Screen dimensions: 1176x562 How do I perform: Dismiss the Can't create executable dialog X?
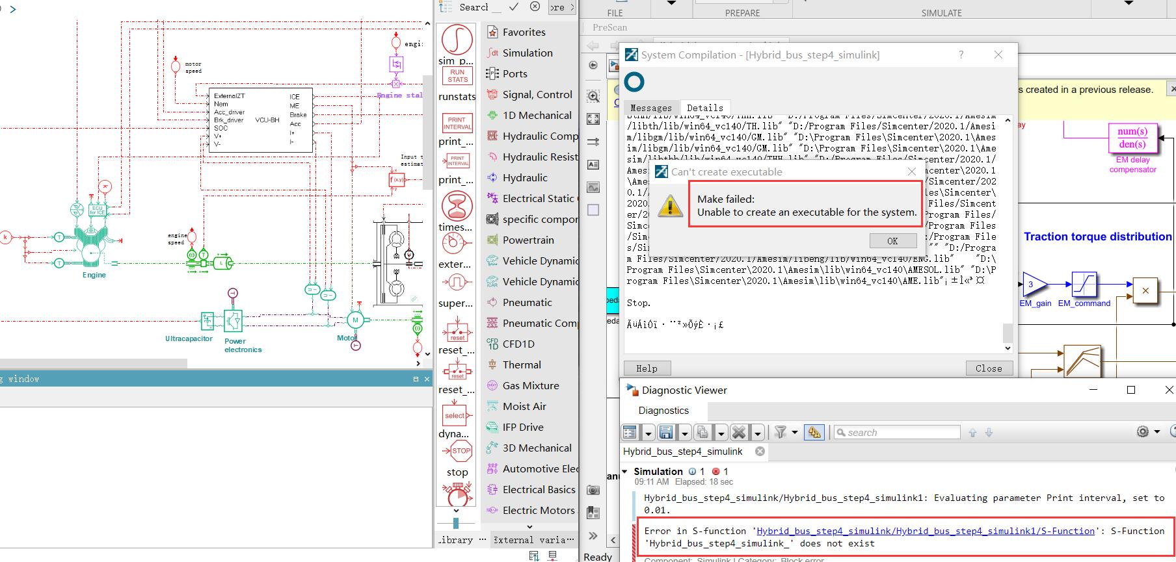(x=912, y=172)
